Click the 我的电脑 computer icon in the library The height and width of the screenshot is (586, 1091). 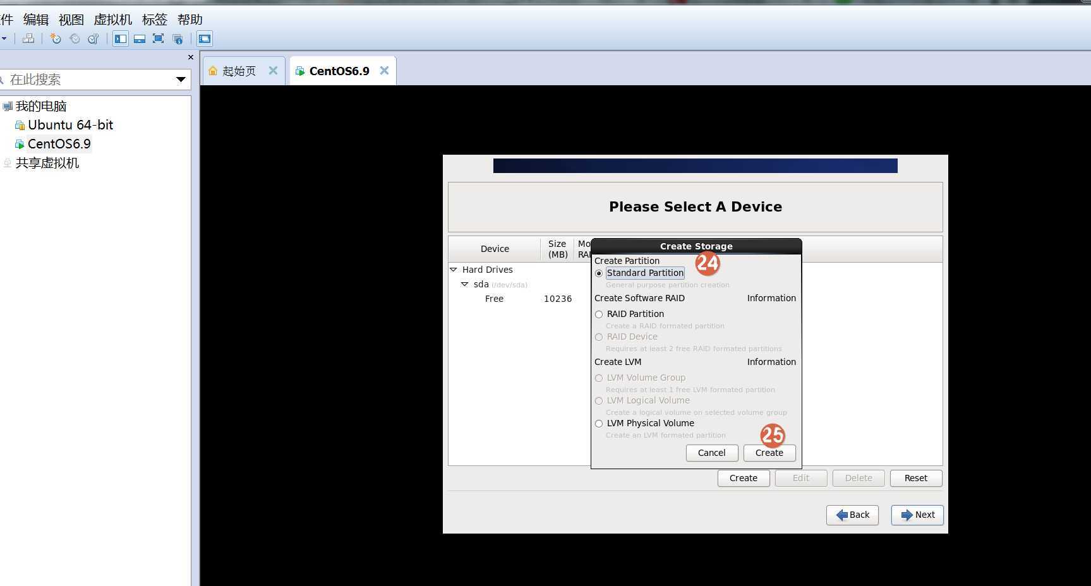[x=8, y=106]
